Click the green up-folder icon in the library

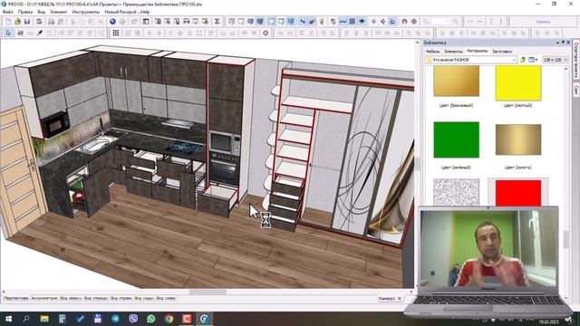click(523, 60)
